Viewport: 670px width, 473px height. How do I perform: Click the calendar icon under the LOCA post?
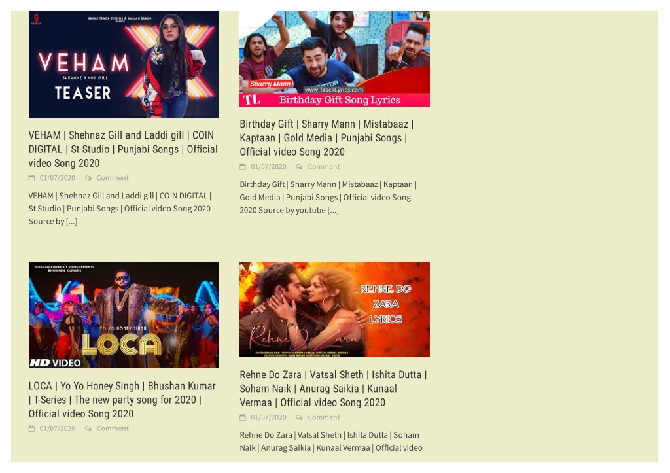coord(31,429)
